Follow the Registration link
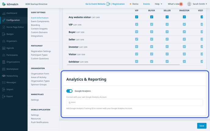 (x=118, y=4)
